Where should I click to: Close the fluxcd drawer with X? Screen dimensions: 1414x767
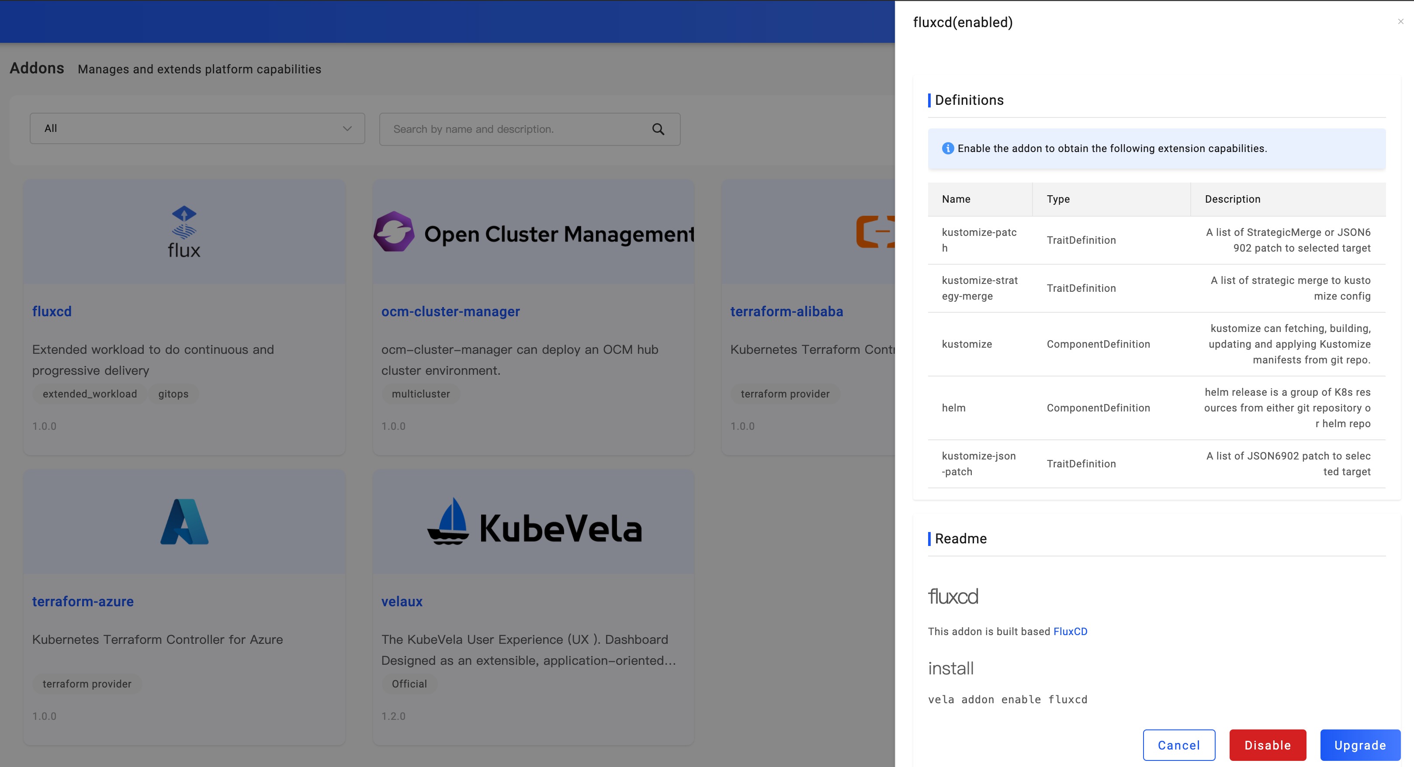(x=1400, y=22)
